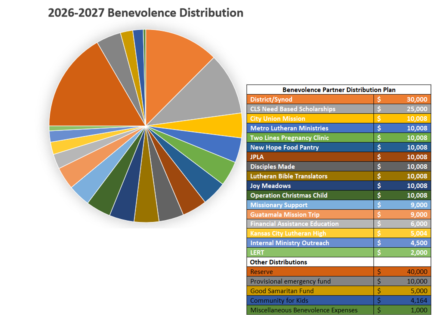Select the yellow City Union Mission pie slice
The image size is (432, 315).
pos(211,126)
